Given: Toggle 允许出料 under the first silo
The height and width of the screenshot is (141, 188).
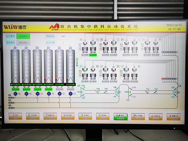Looking at the screenshot, I should point(15,89).
